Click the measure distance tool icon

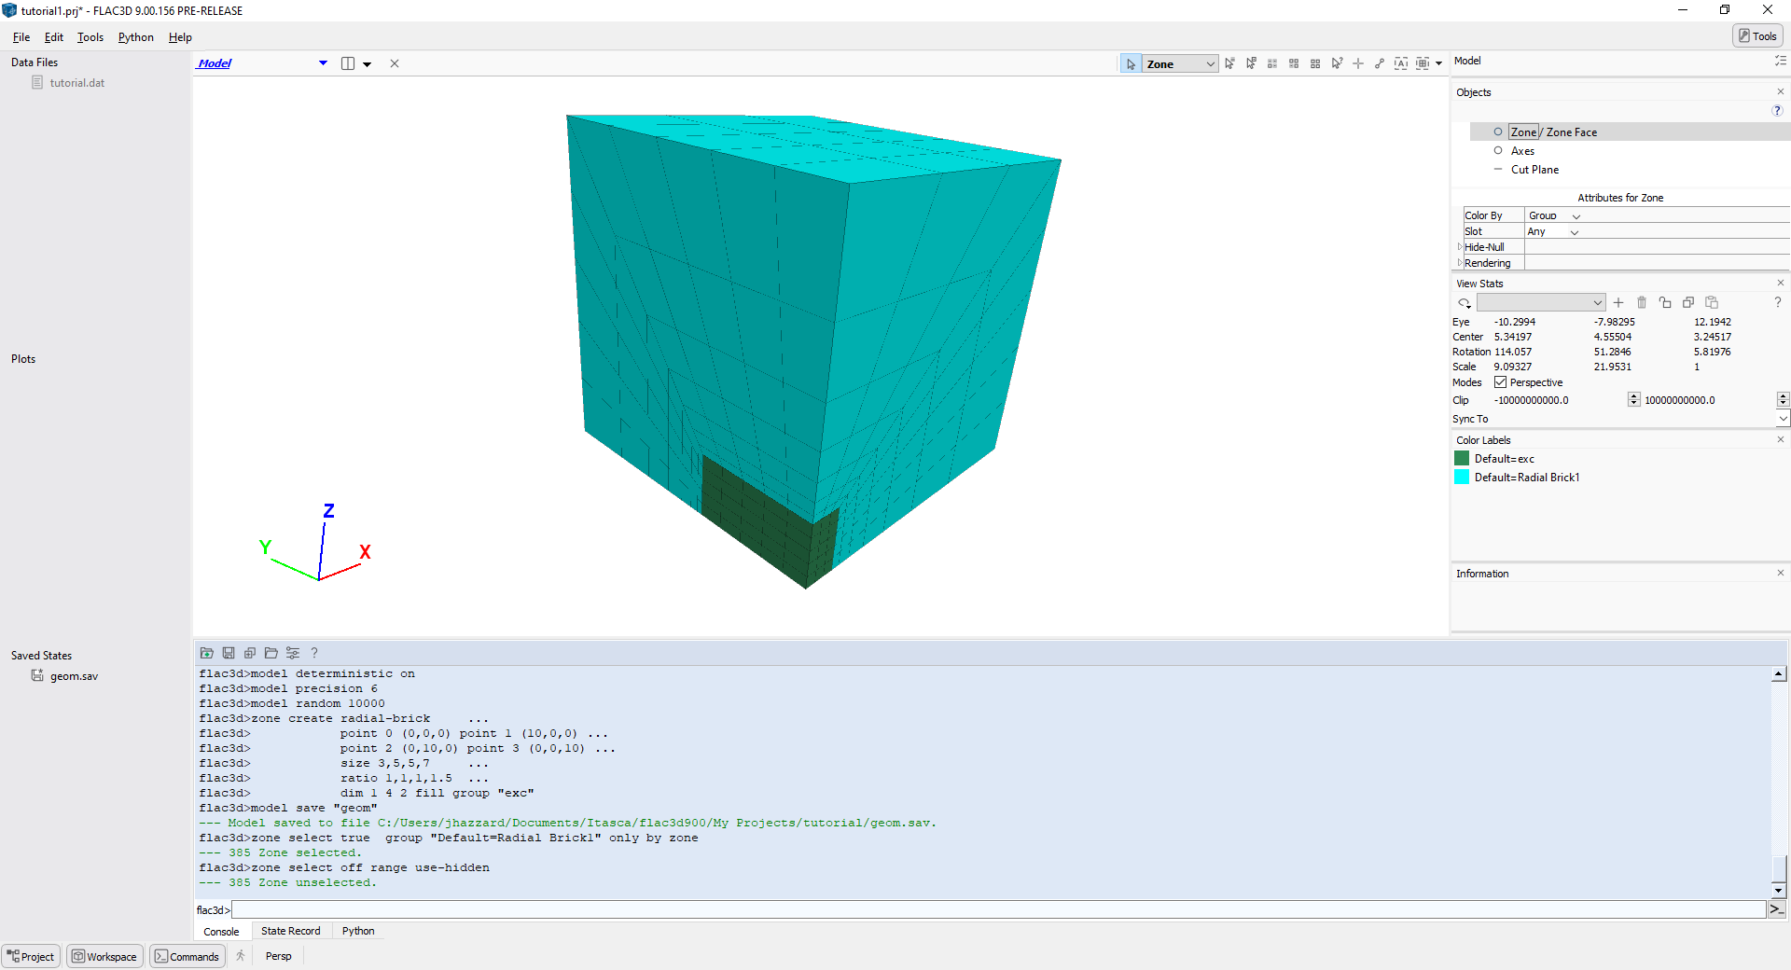pyautogui.click(x=1379, y=63)
